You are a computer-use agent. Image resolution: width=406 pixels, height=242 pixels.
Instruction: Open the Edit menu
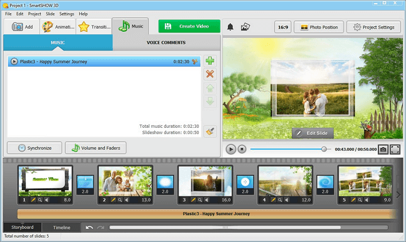click(x=20, y=14)
